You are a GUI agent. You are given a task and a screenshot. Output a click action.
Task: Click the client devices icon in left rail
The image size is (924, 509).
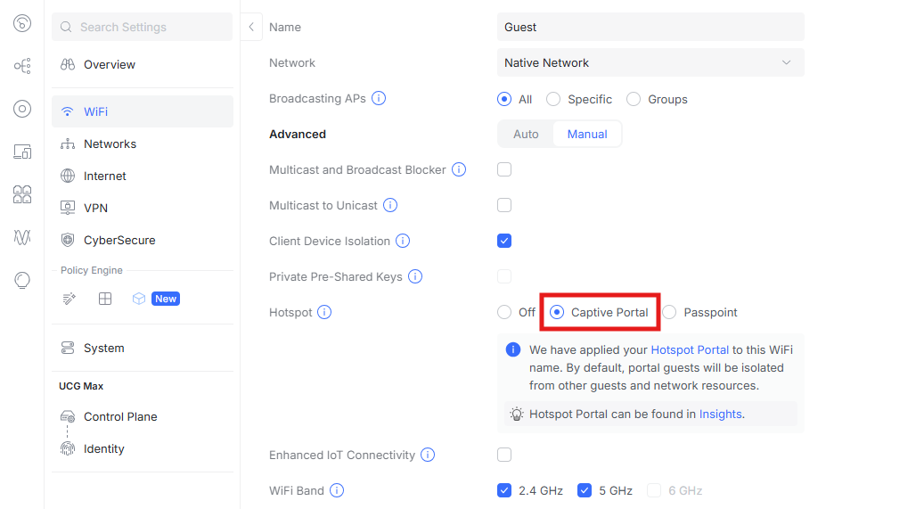(22, 152)
